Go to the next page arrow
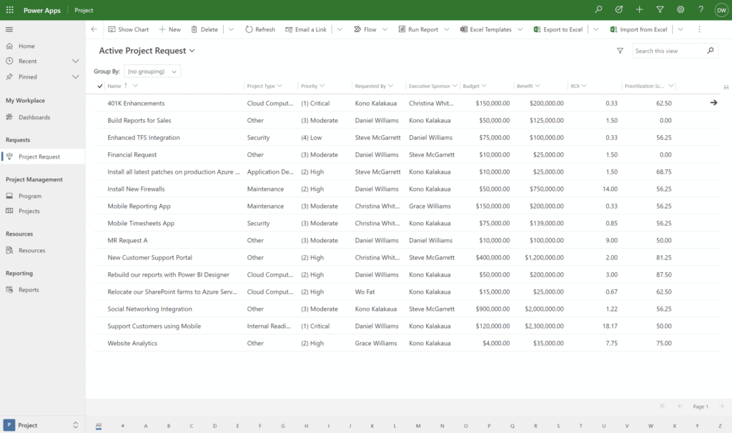Screen dimensions: 732x433 pos(721,406)
